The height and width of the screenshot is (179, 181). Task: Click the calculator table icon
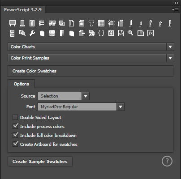point(82,23)
